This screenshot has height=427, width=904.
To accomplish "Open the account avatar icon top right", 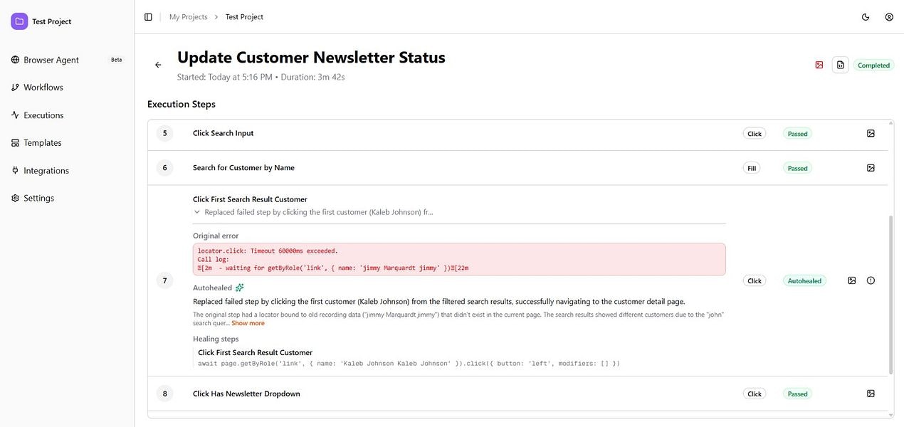I will (x=888, y=16).
